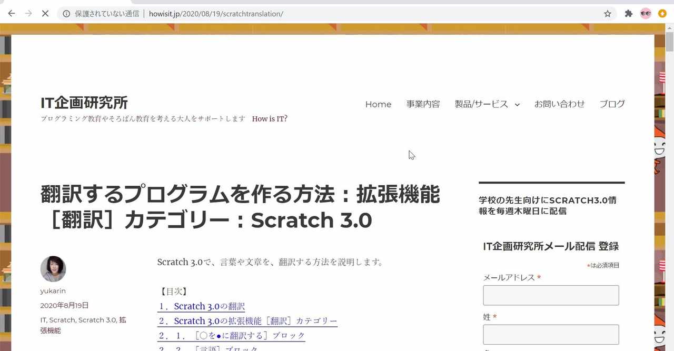This screenshot has width=674, height=351.
Task: Open the ブログ menu item
Action: click(x=612, y=104)
